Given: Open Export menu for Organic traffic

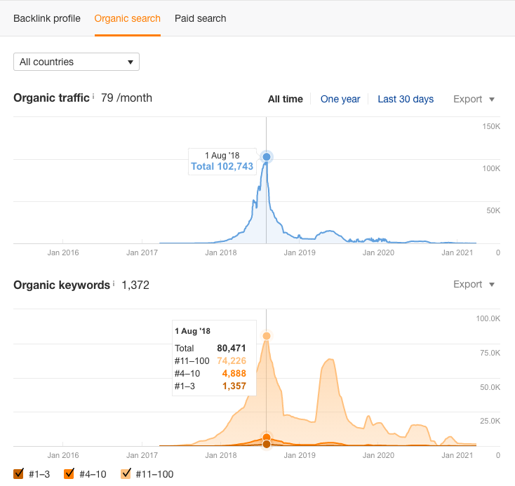Looking at the screenshot, I should point(474,99).
